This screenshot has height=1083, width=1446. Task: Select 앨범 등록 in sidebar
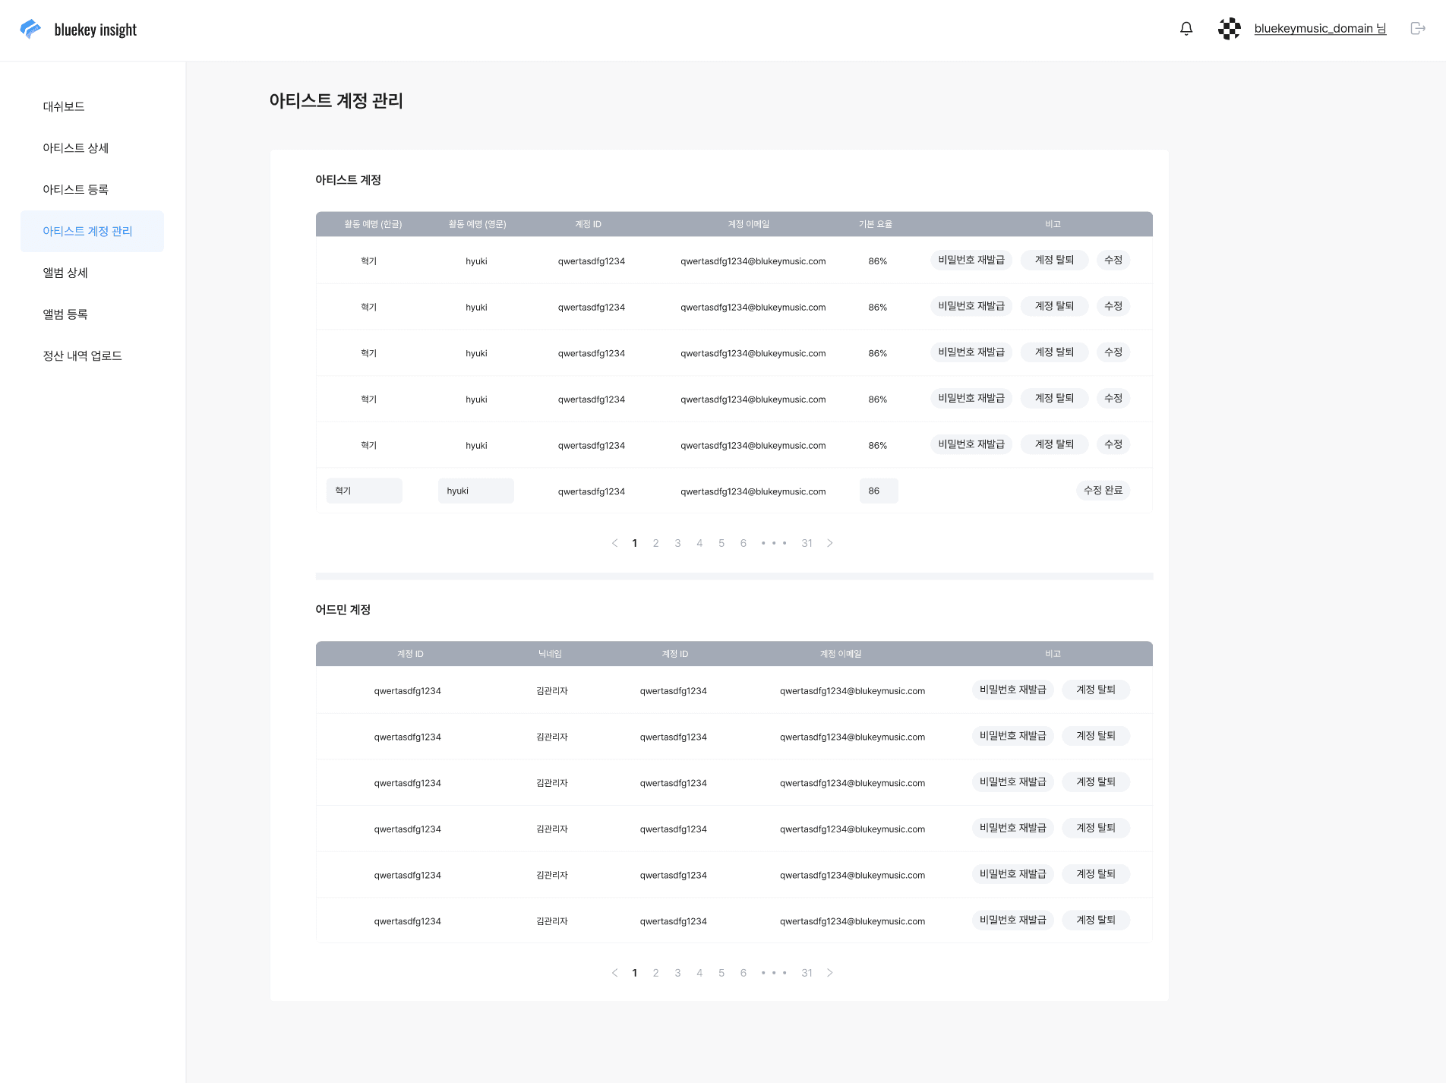[x=65, y=314]
